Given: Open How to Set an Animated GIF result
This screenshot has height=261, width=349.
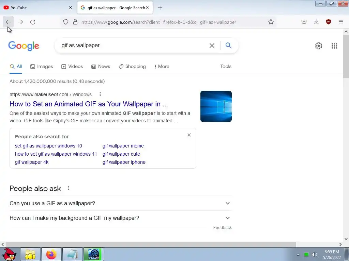Looking at the screenshot, I should tap(89, 104).
